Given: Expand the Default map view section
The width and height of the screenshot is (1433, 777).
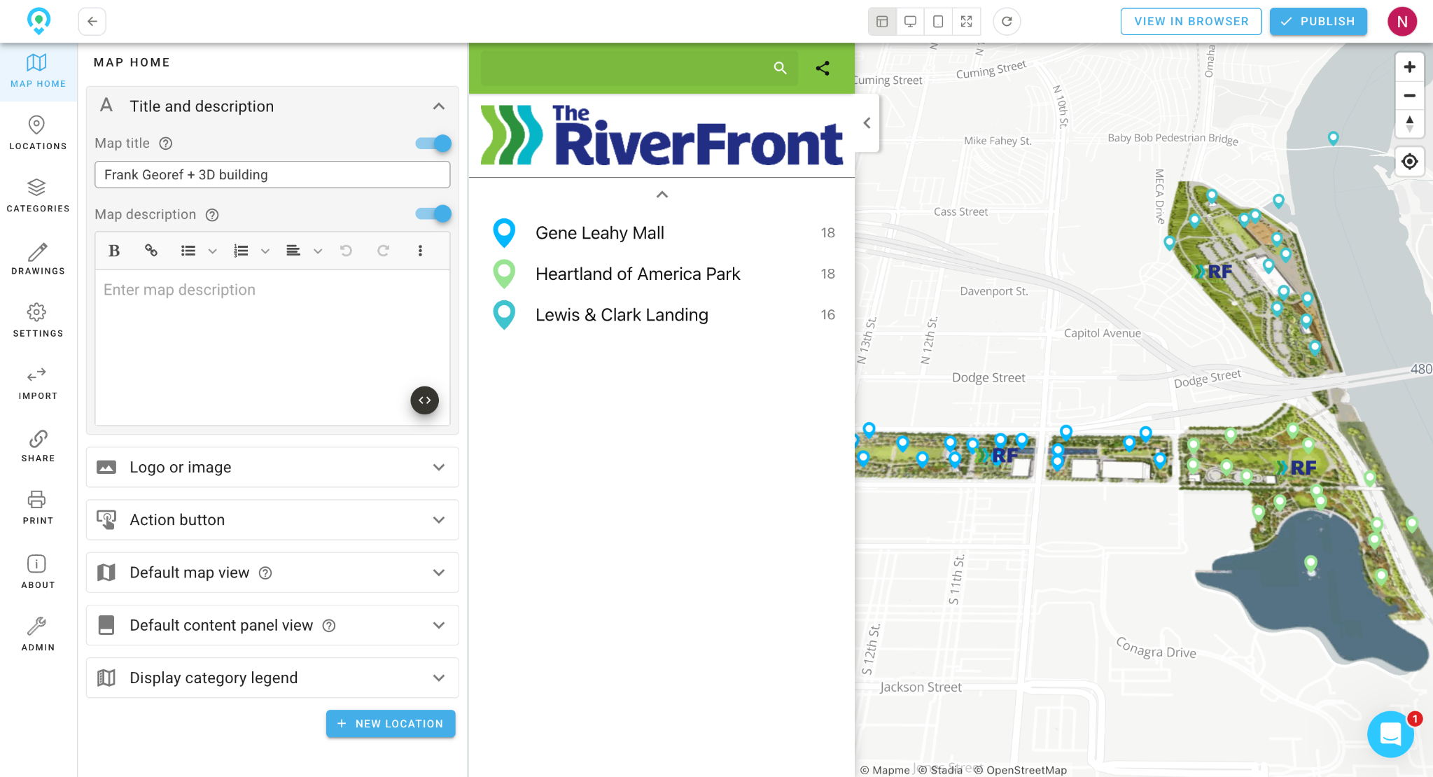Looking at the screenshot, I should click(272, 573).
